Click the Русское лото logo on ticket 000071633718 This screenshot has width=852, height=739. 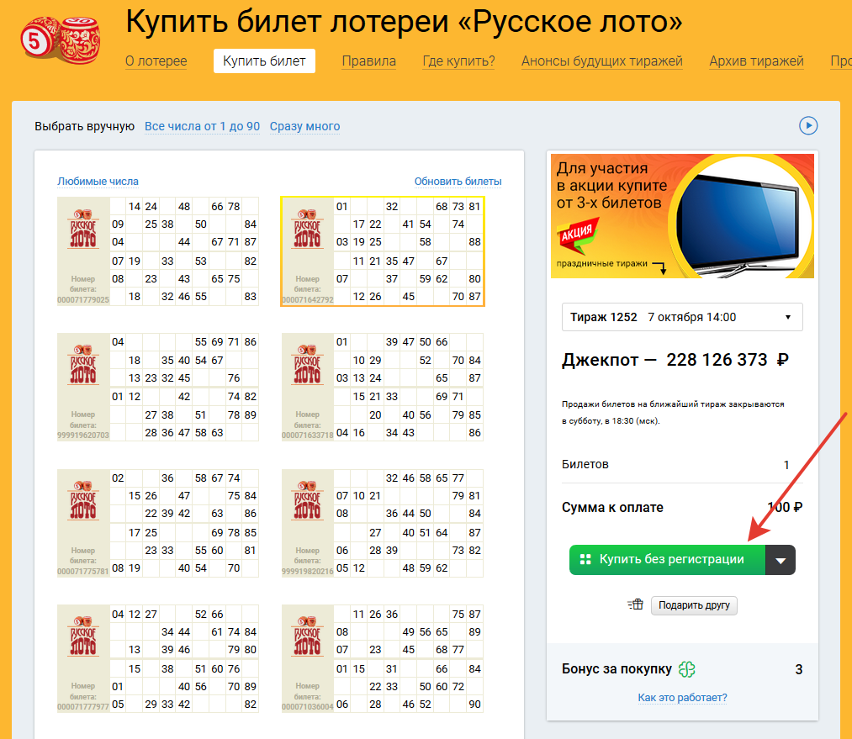[308, 364]
